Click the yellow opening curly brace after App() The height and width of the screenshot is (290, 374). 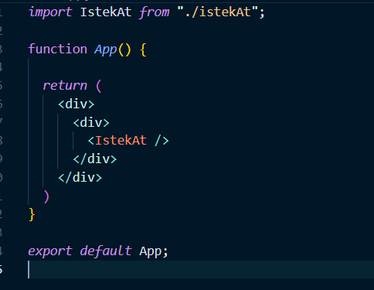(x=144, y=49)
